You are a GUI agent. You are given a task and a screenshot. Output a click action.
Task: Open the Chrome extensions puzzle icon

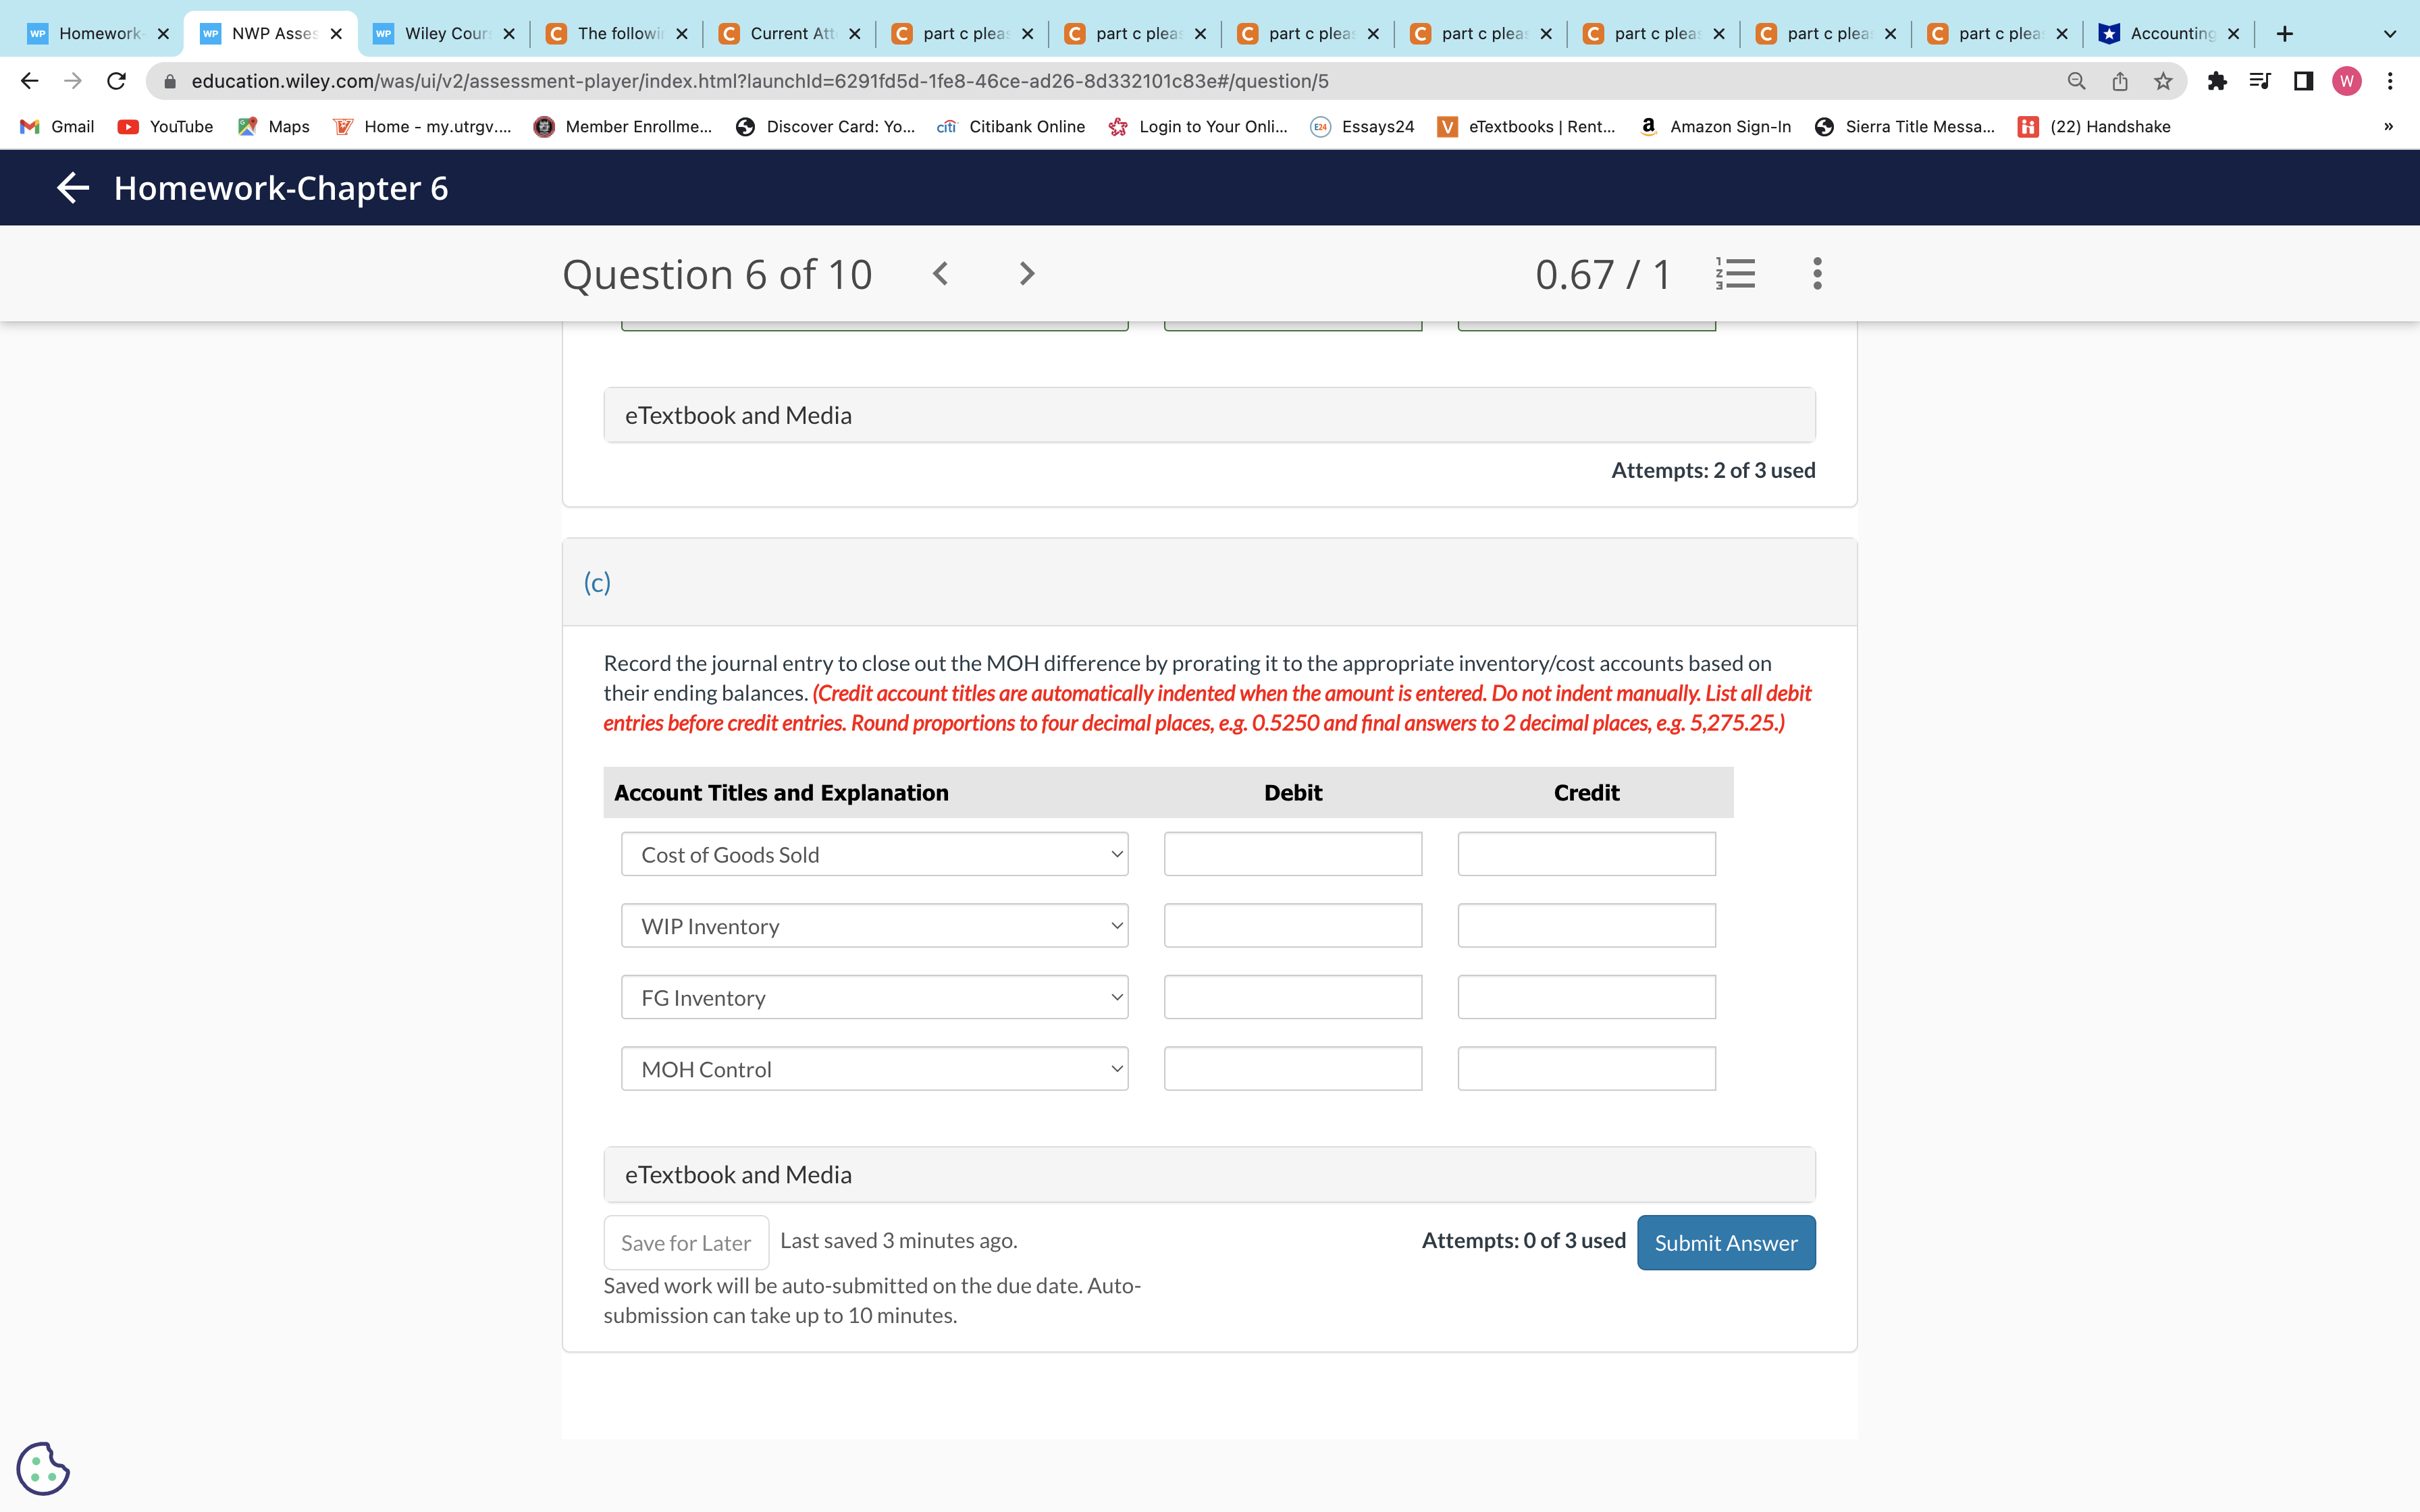(x=2216, y=81)
